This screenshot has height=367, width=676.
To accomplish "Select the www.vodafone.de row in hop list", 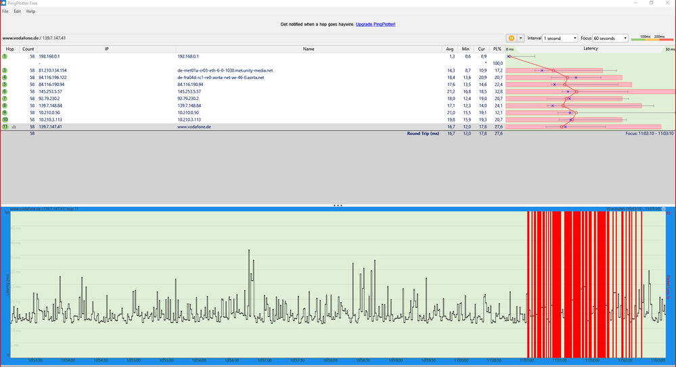I will coord(203,126).
